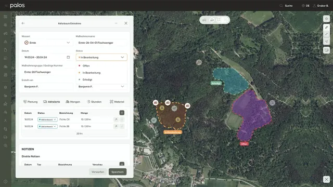Viewport: 333px width, 187px height.
Task: Open the arrow link for Fichte CX row
Action: tap(116, 119)
